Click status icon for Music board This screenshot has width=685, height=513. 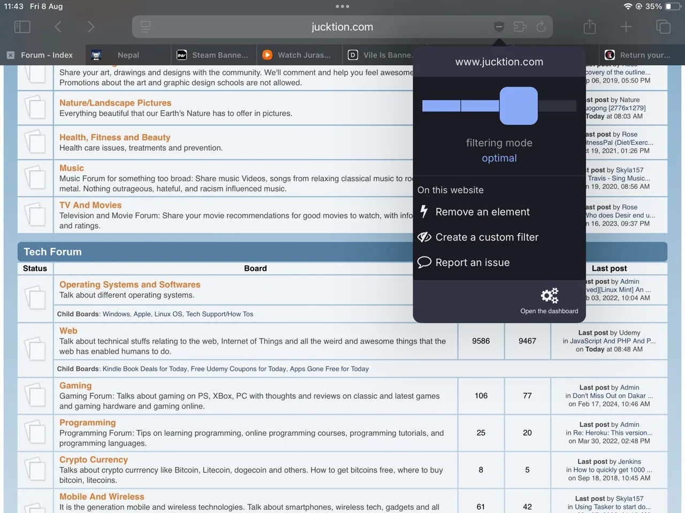click(35, 177)
